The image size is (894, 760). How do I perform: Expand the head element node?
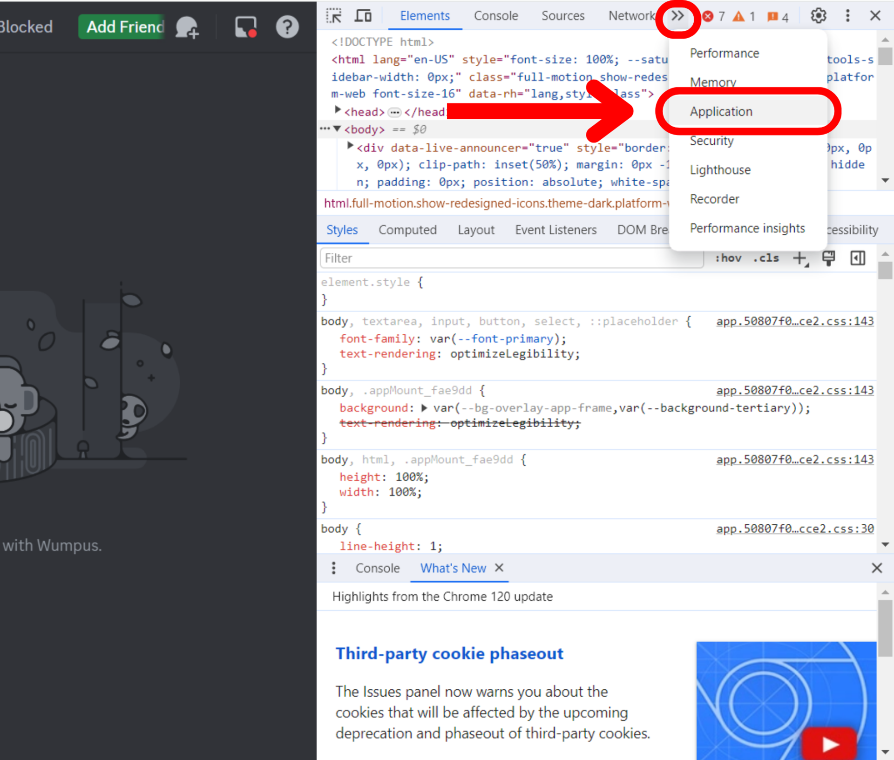click(338, 111)
